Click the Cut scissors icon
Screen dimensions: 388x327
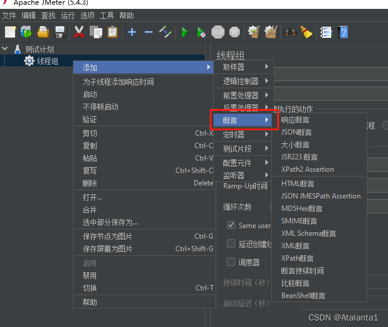click(x=79, y=32)
